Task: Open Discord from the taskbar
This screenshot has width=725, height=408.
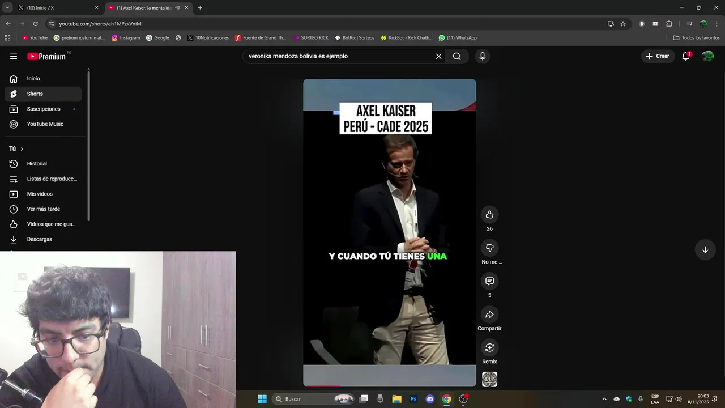Action: [430, 399]
